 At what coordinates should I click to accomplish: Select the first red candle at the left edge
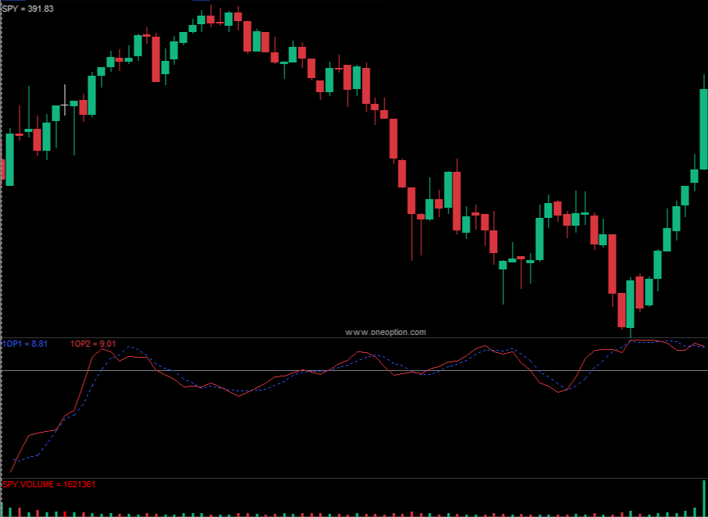(2, 169)
